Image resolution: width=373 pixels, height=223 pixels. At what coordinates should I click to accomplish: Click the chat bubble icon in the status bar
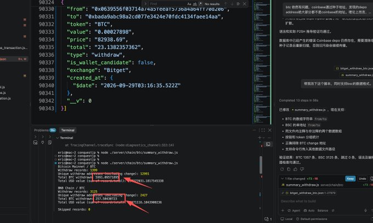267,219
